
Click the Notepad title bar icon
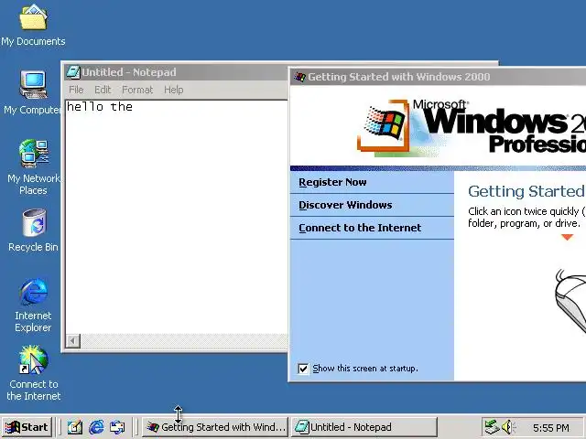[73, 72]
